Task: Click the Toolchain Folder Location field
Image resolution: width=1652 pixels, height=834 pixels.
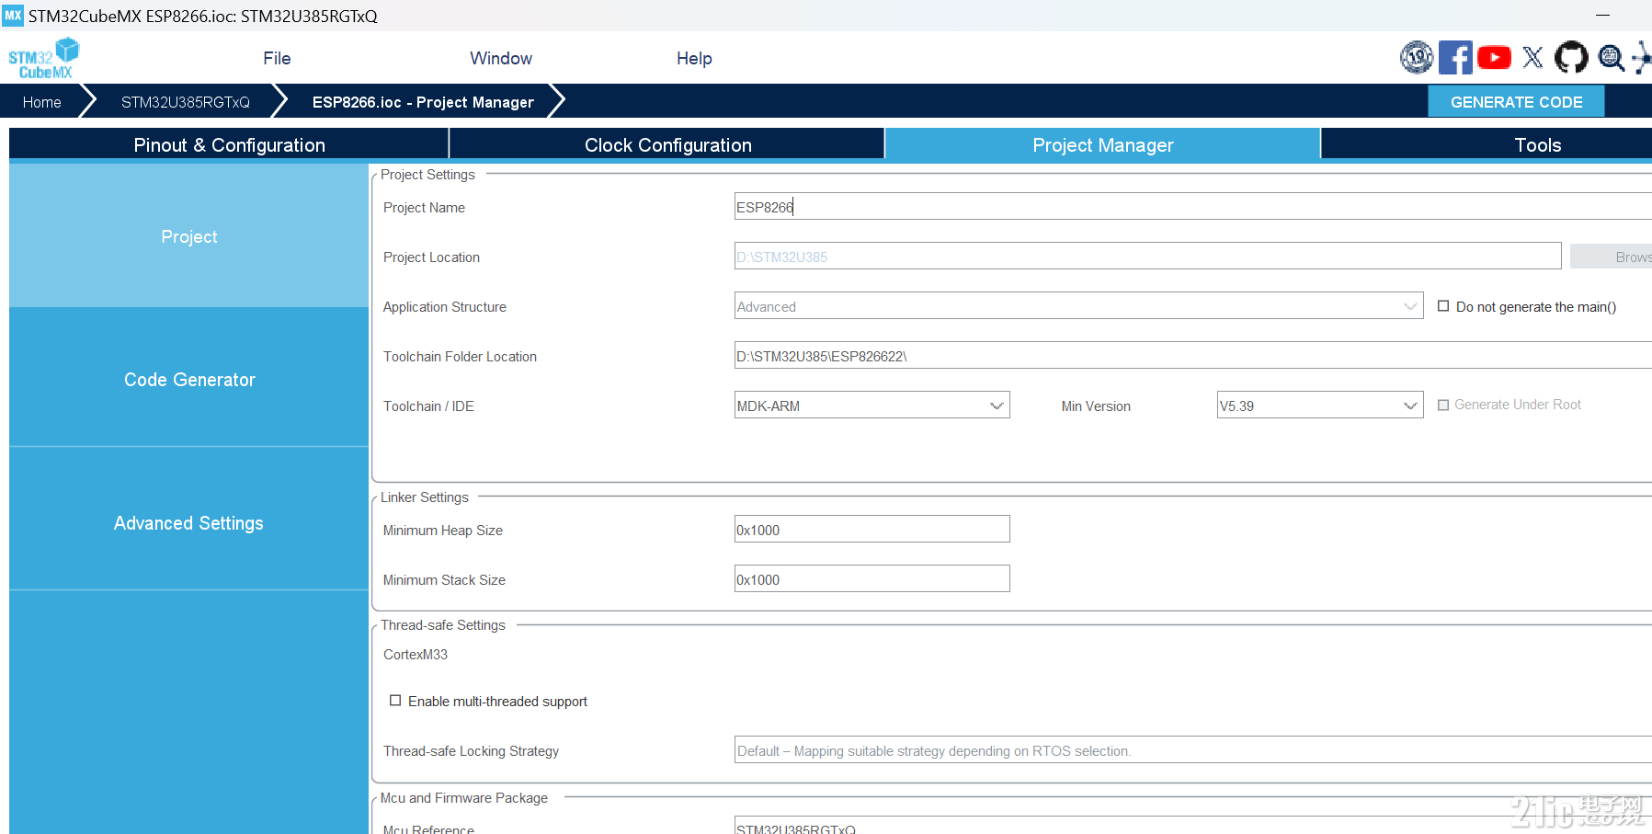Action: click(x=1192, y=356)
